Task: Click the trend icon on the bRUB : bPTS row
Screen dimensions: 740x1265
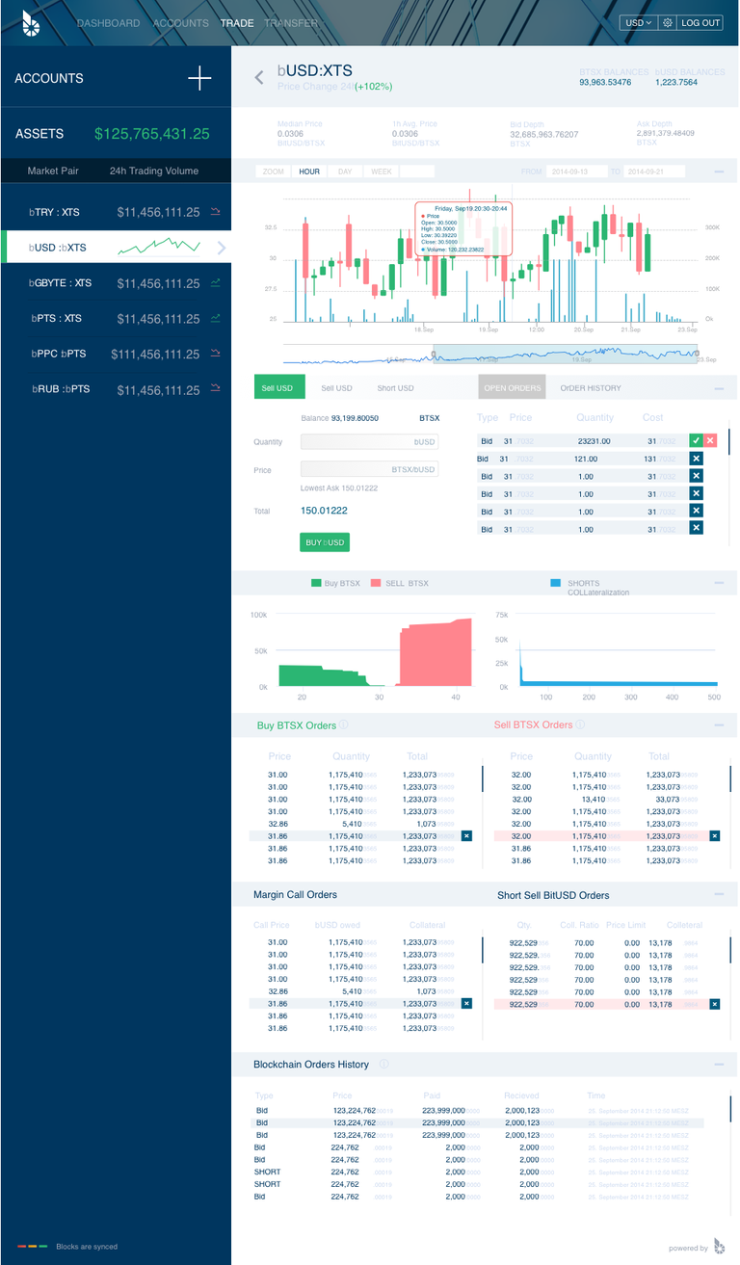Action: 215,389
